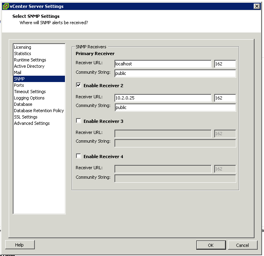This screenshot has width=264, height=256.
Task: Click the Primary Receiver heading text
Action: 95,53
